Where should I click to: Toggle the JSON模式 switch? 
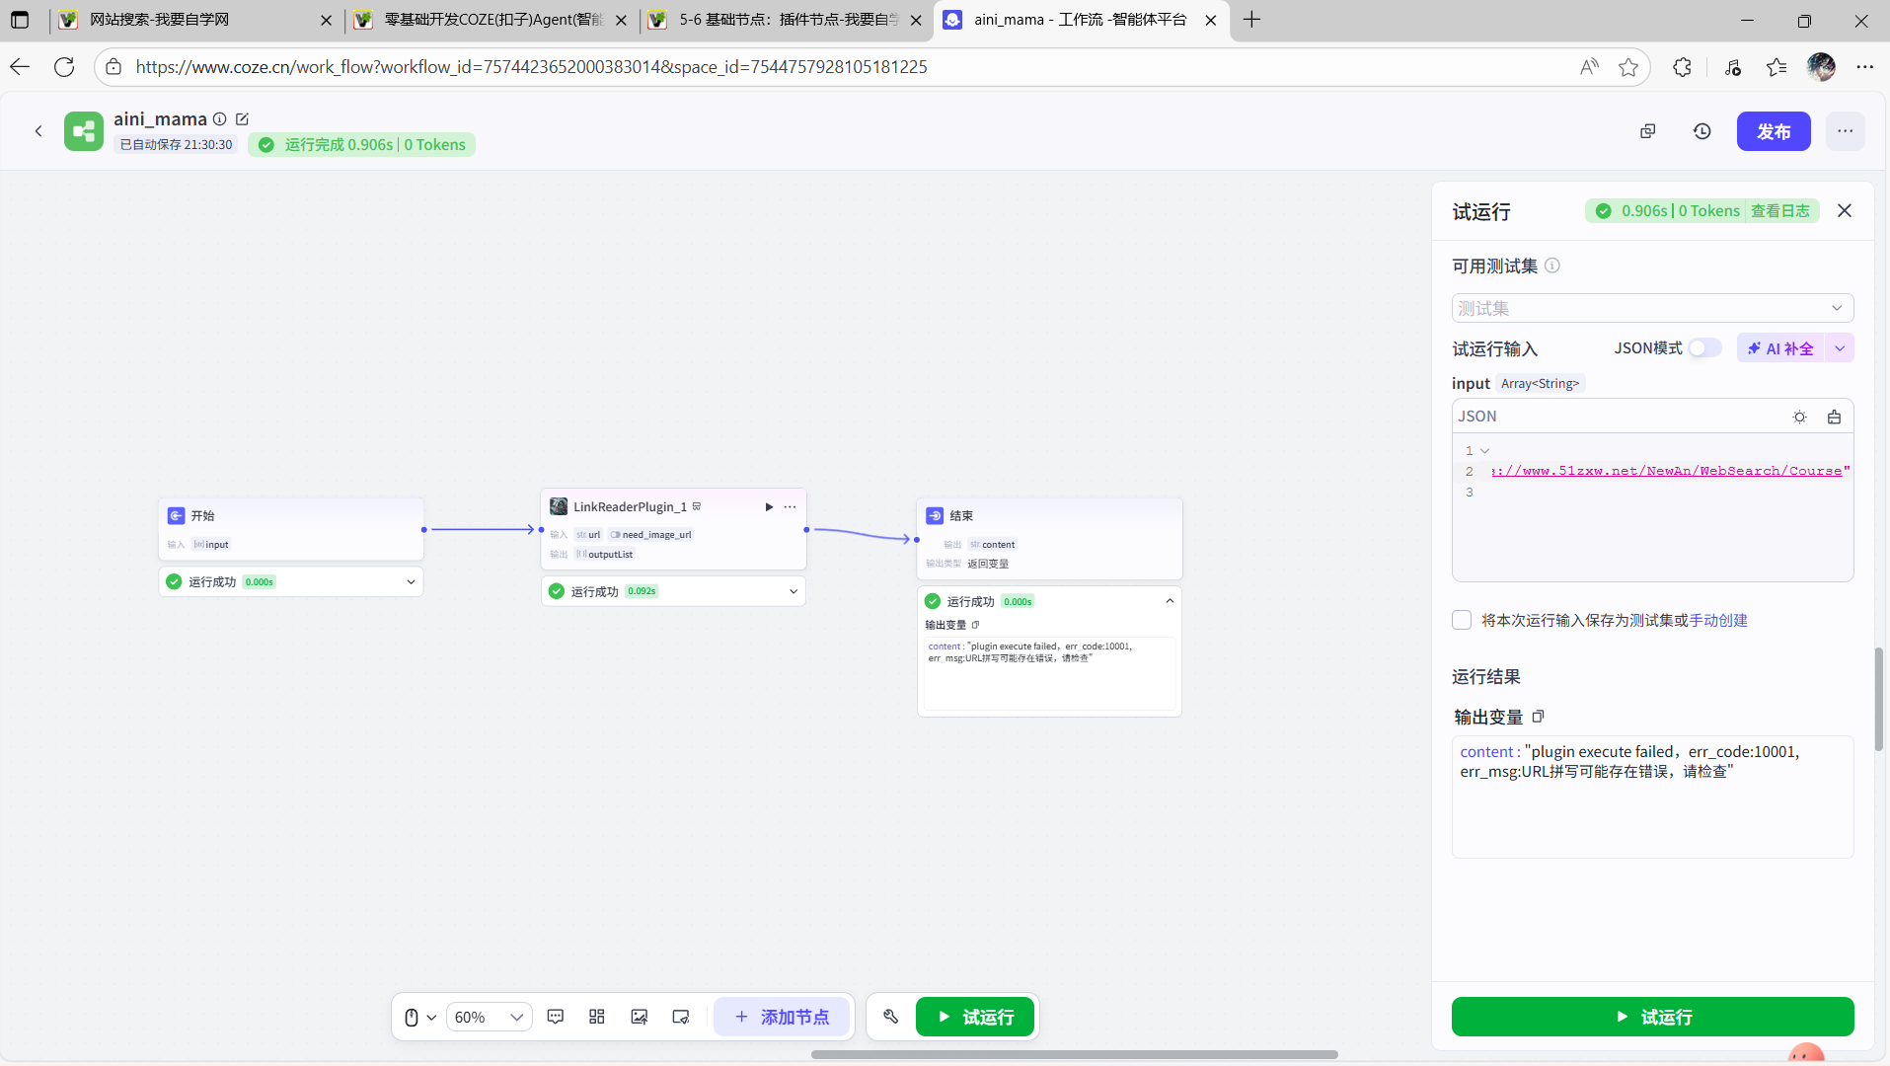coord(1703,348)
